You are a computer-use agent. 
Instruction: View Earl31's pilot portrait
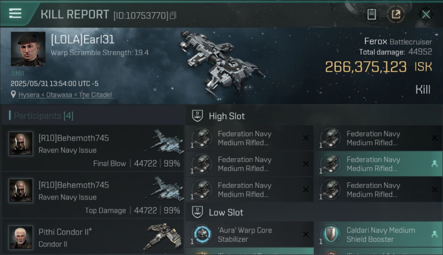click(x=28, y=49)
